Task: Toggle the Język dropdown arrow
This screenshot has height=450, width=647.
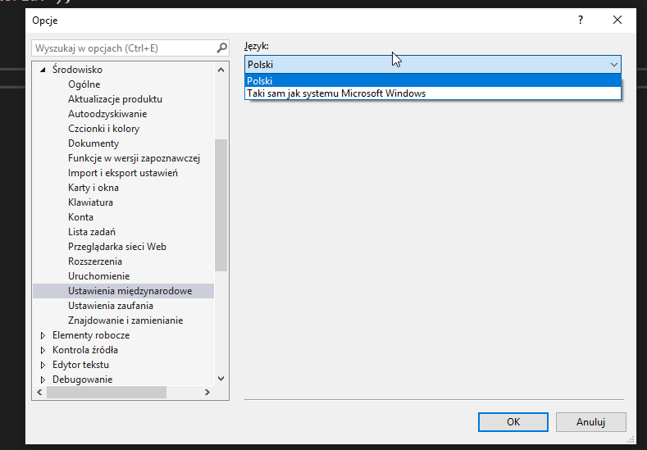Action: (x=613, y=65)
